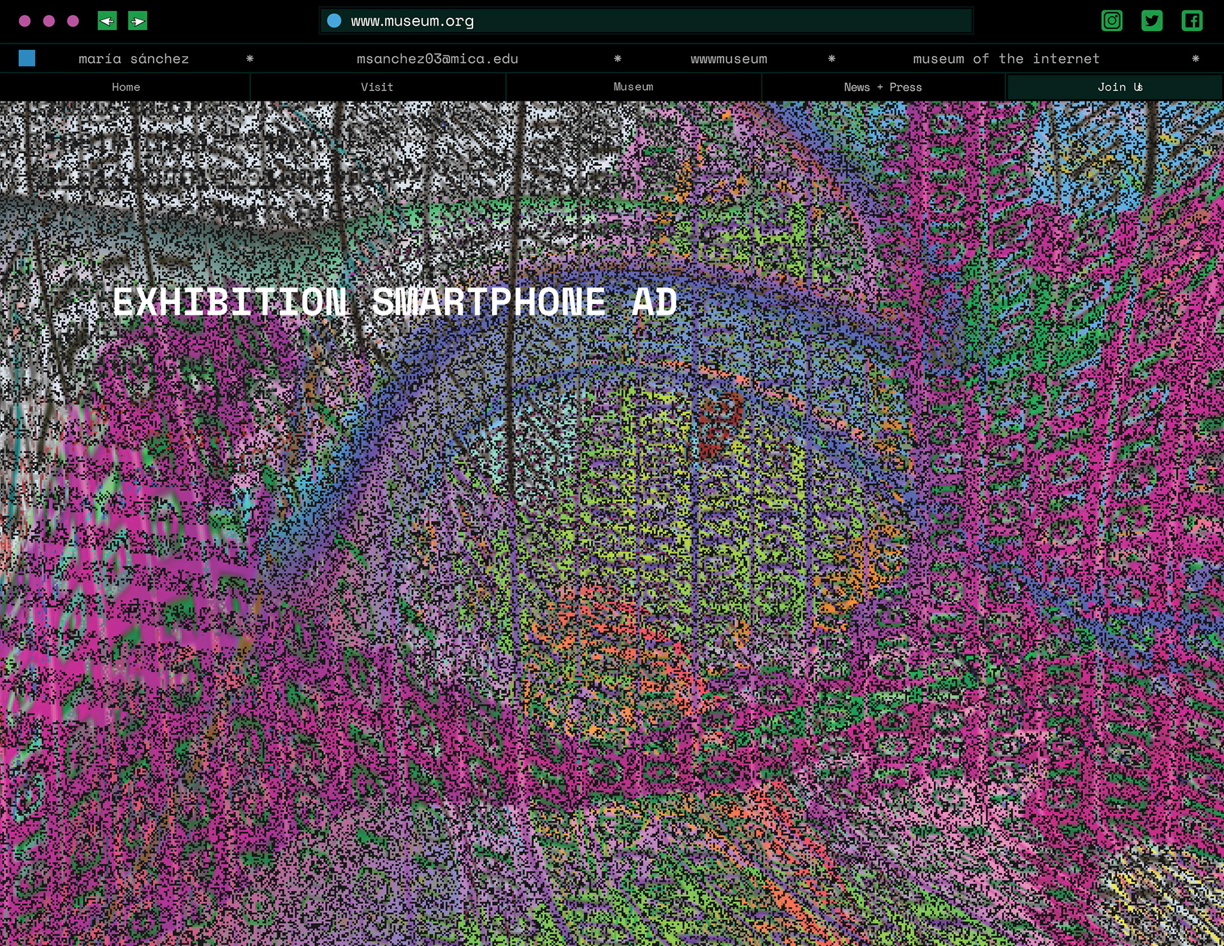
Task: Go to the Home menu item
Action: tap(126, 87)
